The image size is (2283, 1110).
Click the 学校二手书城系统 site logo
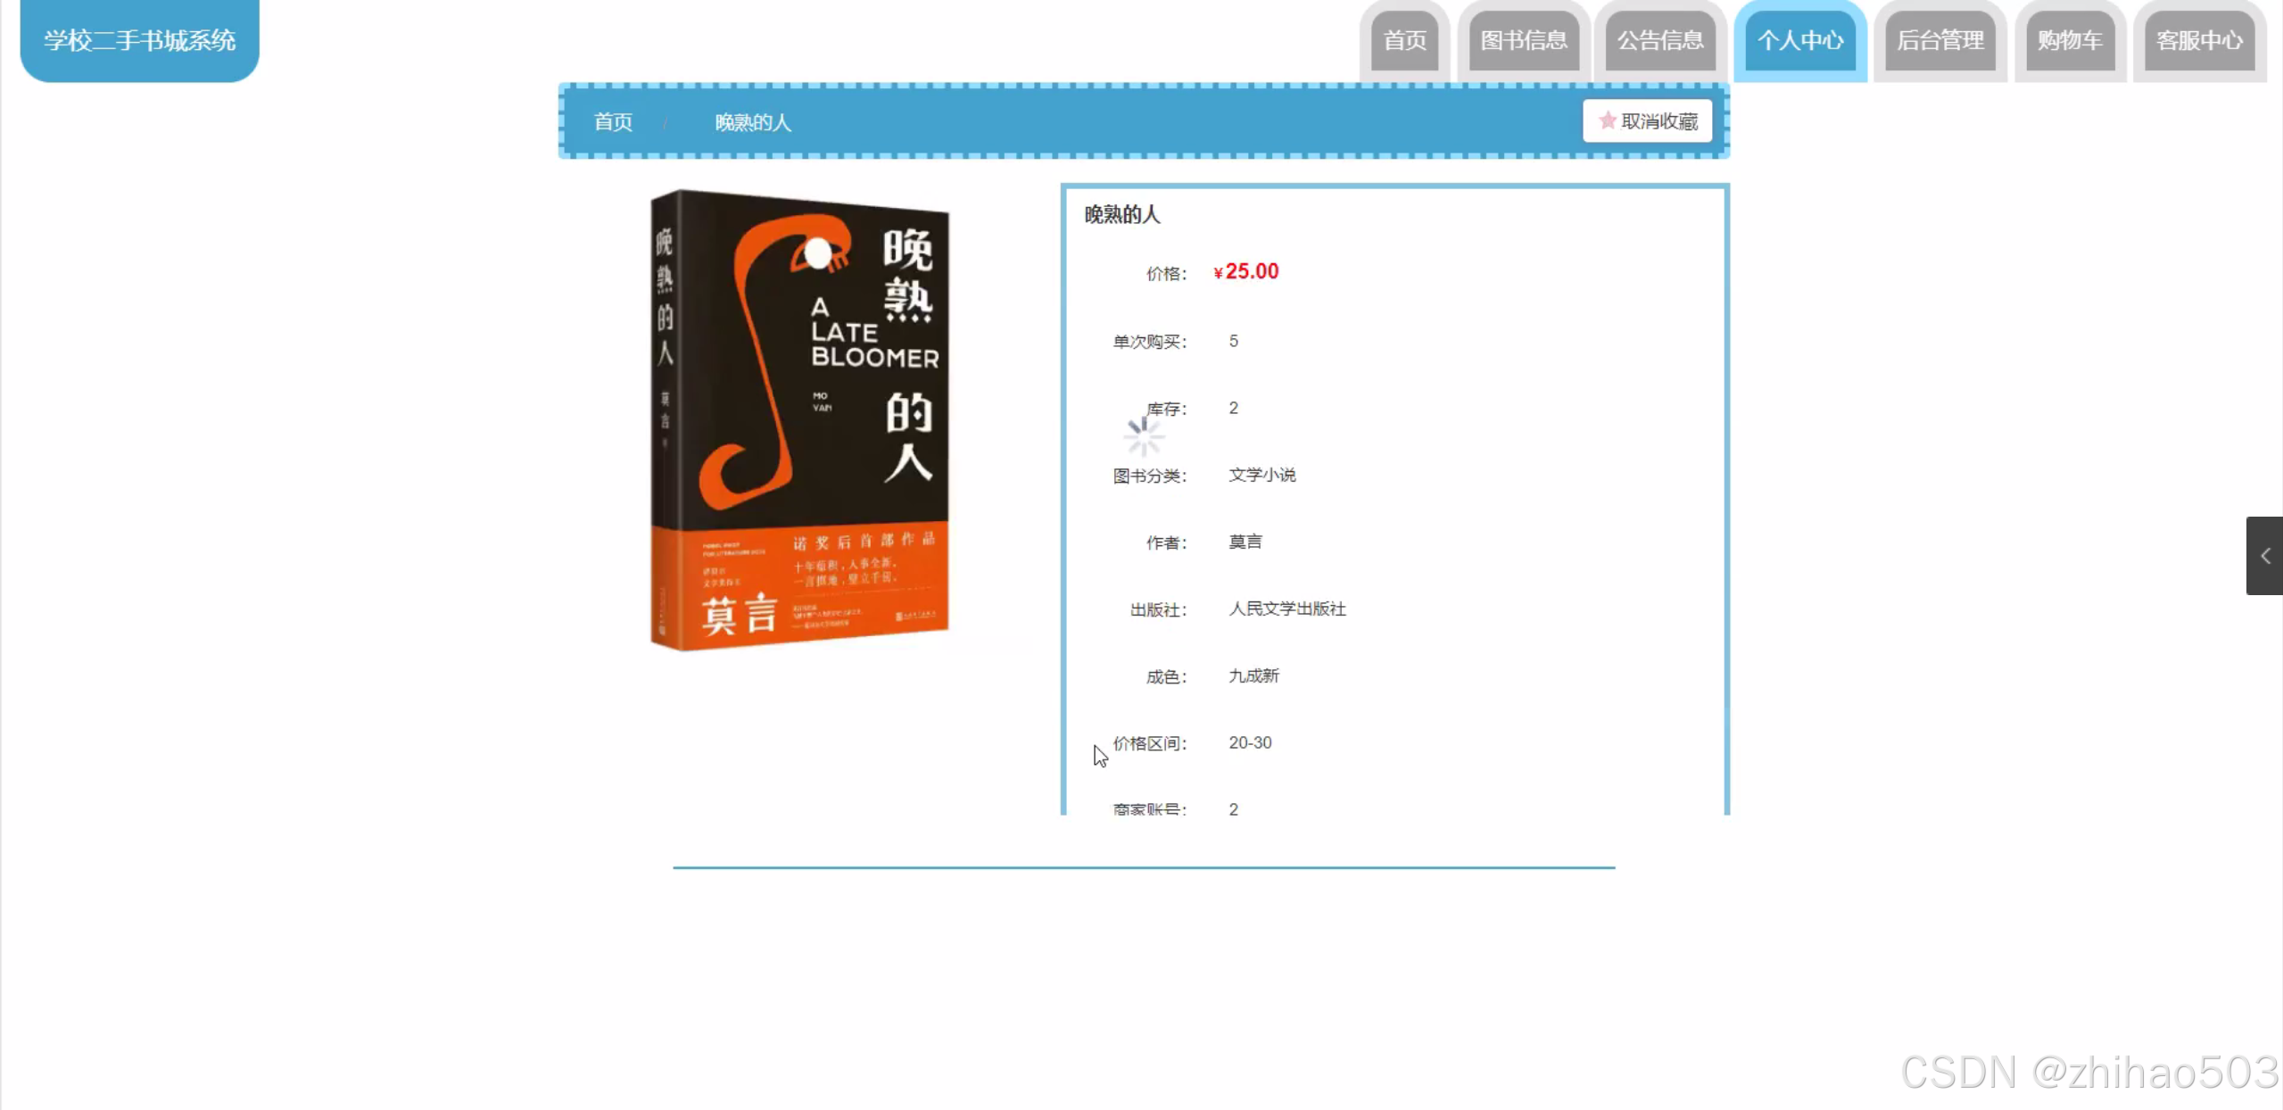point(139,40)
